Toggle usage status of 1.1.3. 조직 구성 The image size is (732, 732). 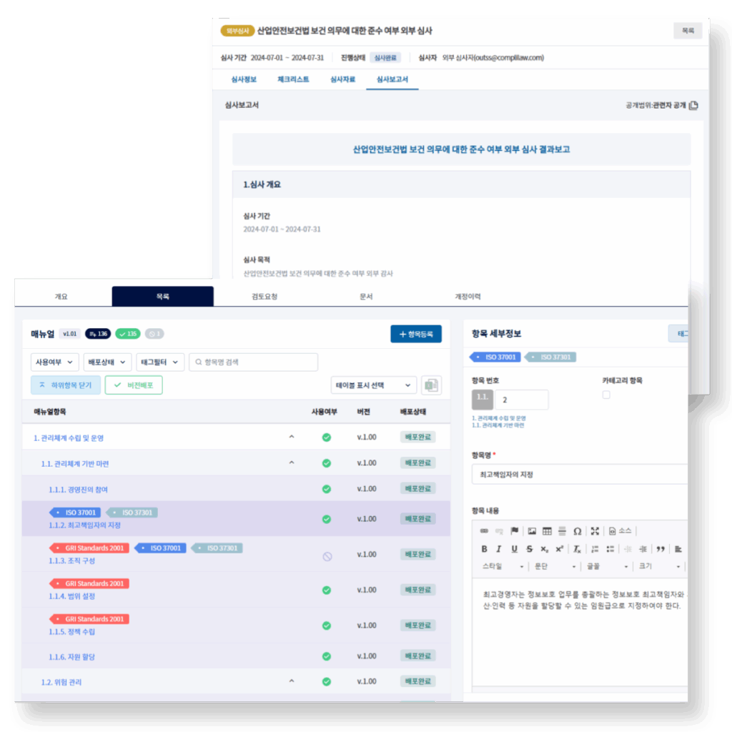coord(327,555)
